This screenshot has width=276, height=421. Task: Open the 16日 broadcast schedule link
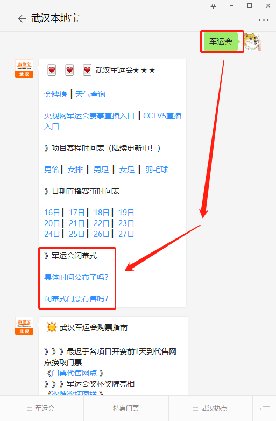(52, 213)
